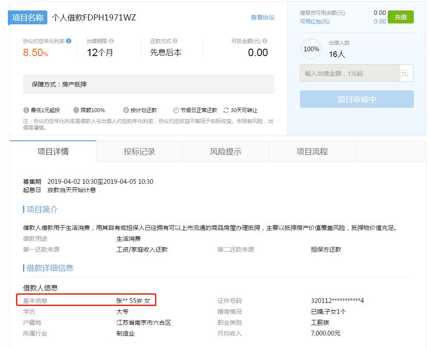Click the 保障方式：房产抵押 gray bar
Viewport: 429px width, 349px height.
148,84
